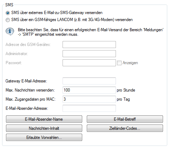Open E-Mail-Betreff settings
The height and width of the screenshot is (148, 169).
point(125,119)
